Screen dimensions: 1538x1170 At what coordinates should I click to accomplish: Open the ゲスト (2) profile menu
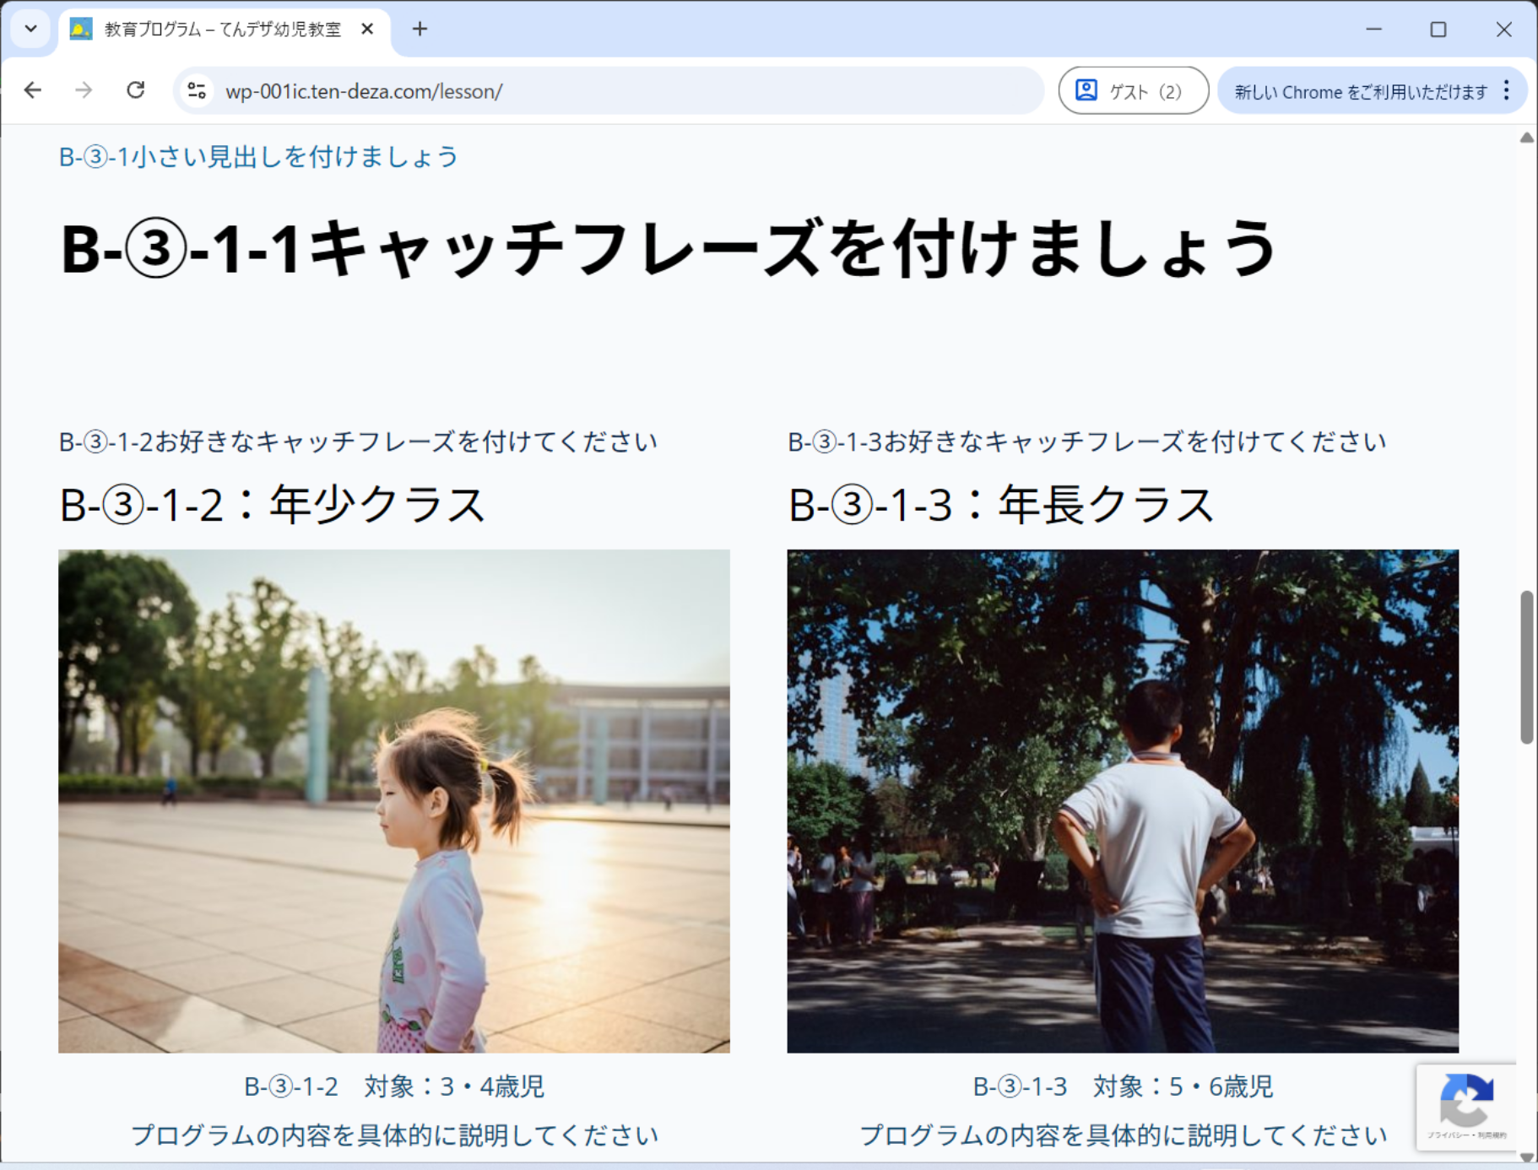[x=1132, y=91]
